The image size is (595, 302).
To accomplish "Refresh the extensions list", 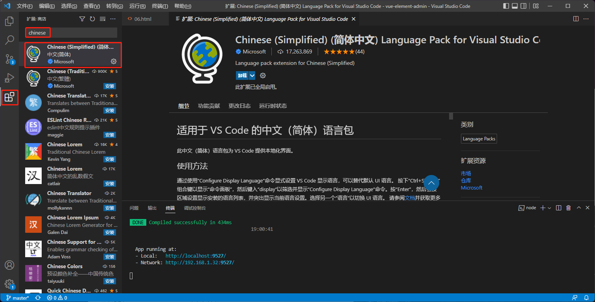I will click(x=92, y=19).
